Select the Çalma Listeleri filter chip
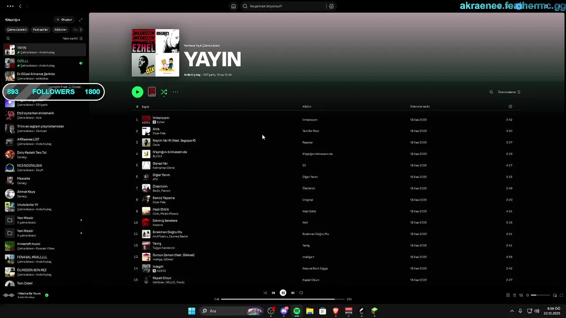 [17, 30]
